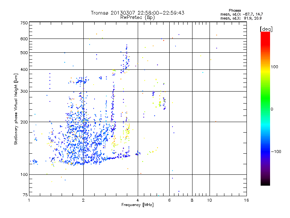The image size is (290, 218).
Task: Click the y-axis tick label '300'
Action: 24,92
